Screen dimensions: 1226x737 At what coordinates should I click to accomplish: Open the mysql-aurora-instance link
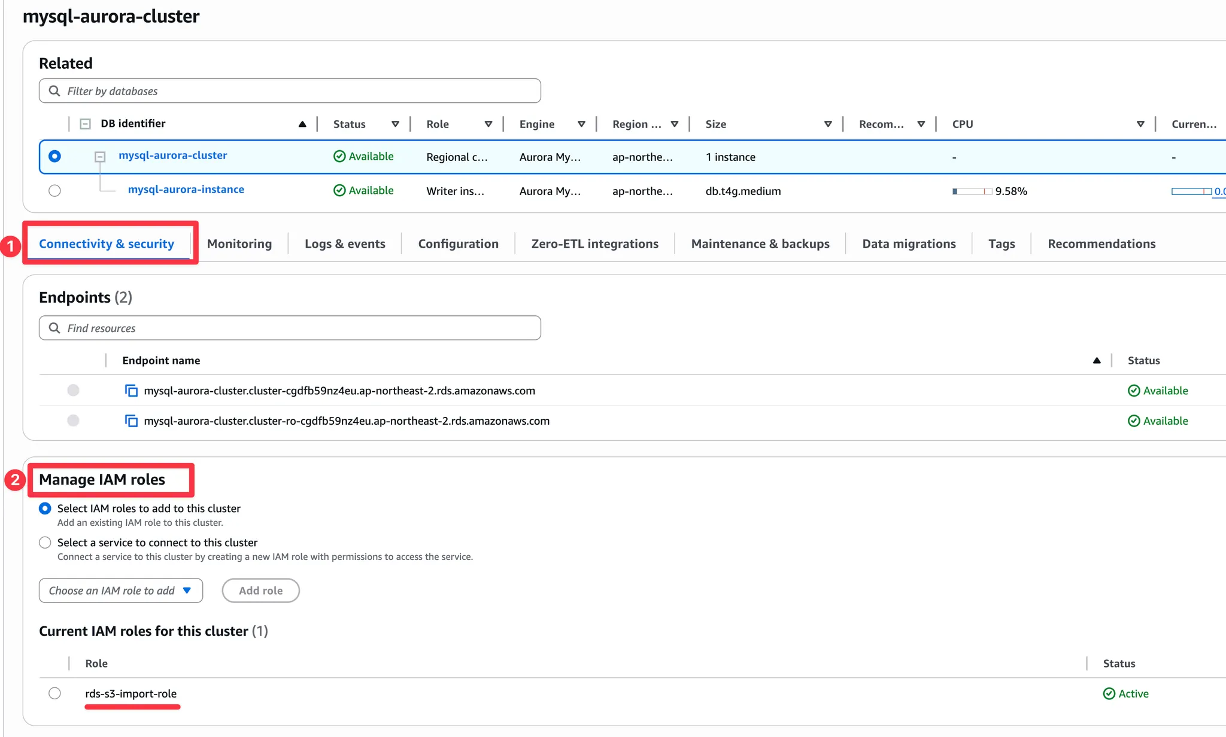click(186, 190)
